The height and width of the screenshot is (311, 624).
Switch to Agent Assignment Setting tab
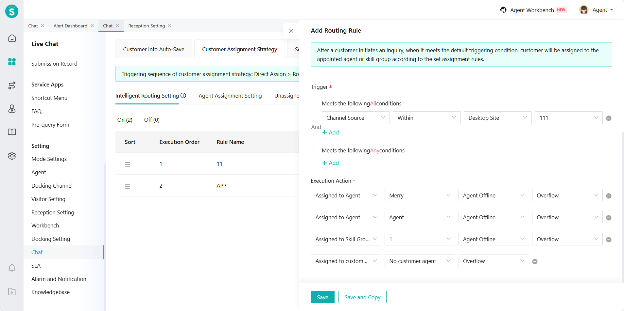[x=230, y=96]
